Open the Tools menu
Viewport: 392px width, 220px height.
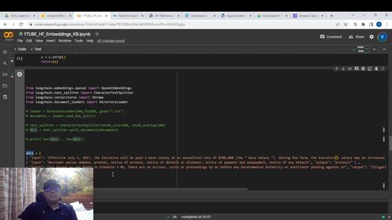[x=79, y=41]
